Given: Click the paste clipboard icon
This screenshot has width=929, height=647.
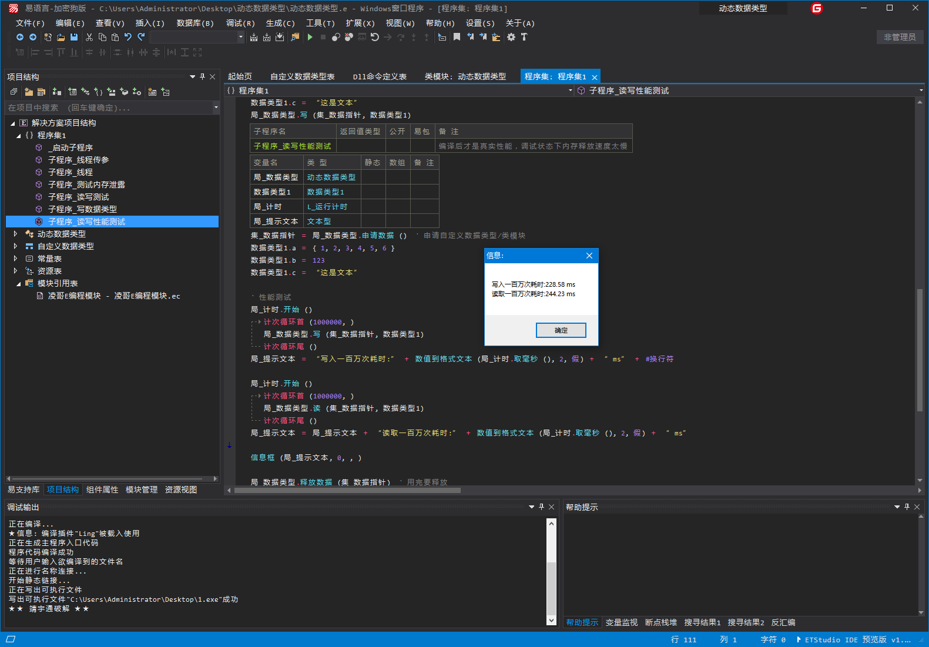Looking at the screenshot, I should click(115, 37).
